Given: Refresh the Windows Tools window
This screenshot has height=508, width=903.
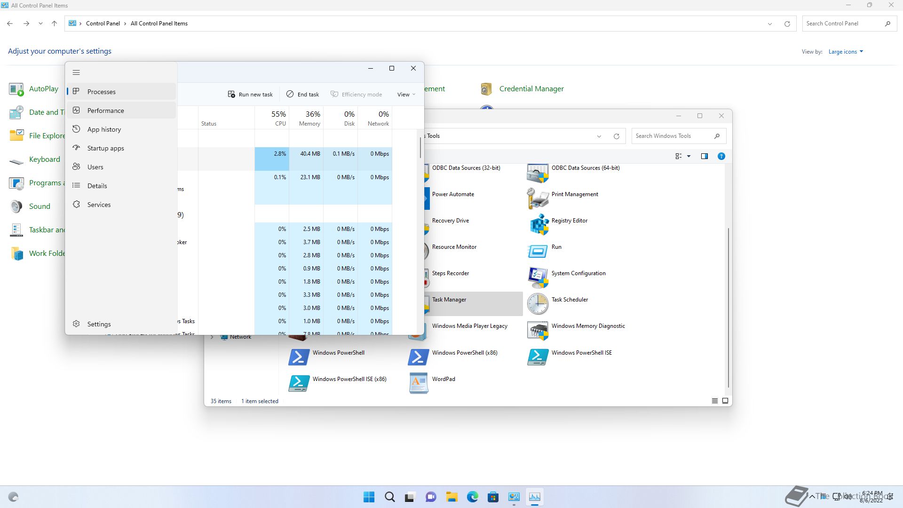Looking at the screenshot, I should (616, 136).
